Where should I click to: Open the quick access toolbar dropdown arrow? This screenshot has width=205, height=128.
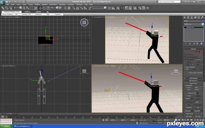point(25,2)
